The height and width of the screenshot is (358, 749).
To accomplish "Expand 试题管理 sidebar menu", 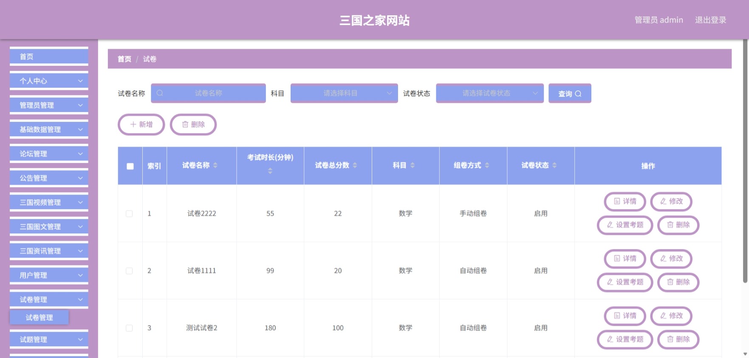I will [x=49, y=339].
